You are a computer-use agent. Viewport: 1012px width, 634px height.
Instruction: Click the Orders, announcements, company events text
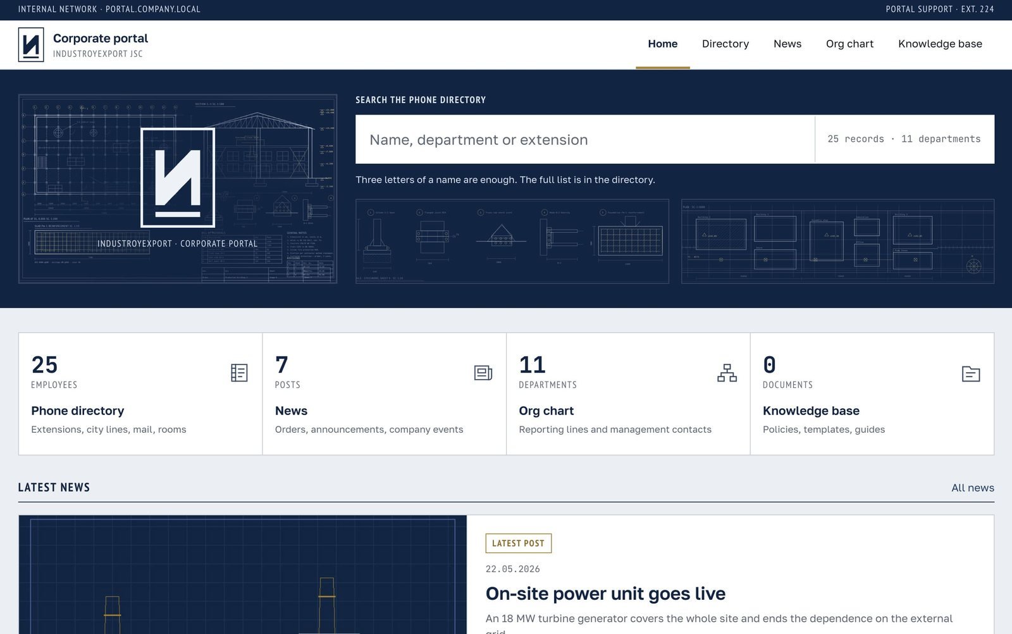pyautogui.click(x=369, y=430)
